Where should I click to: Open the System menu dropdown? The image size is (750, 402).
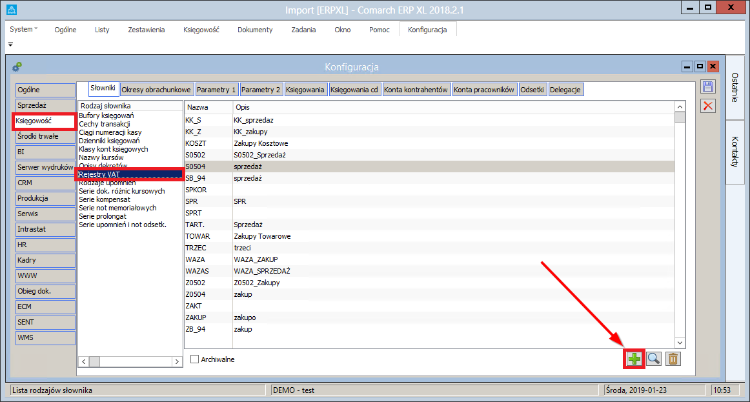tap(24, 30)
